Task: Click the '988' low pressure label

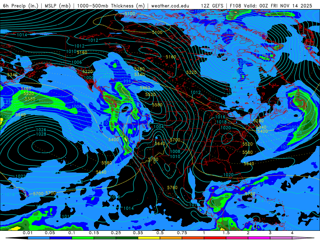Action: point(230,32)
